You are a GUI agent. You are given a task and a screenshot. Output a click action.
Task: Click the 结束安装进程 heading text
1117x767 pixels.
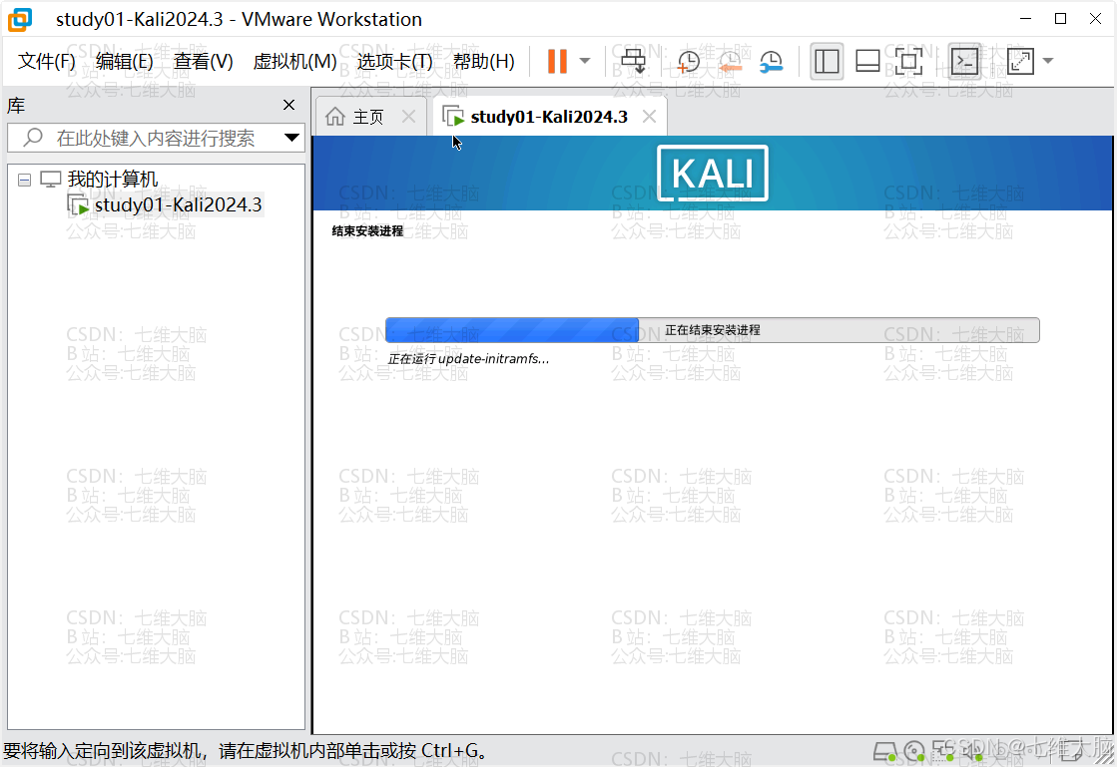(x=367, y=231)
